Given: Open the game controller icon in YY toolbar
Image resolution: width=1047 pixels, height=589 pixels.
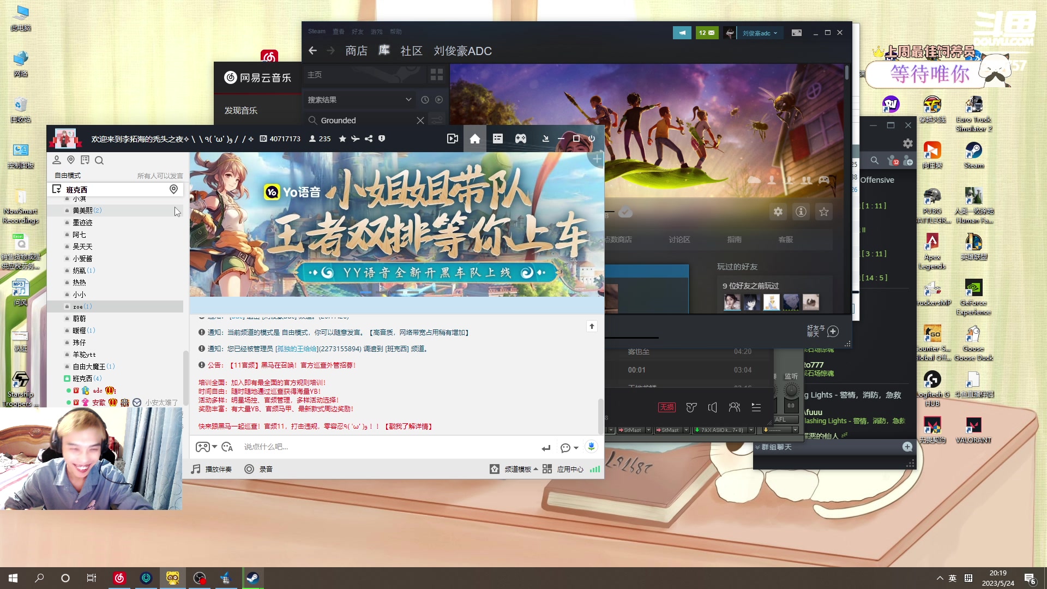Looking at the screenshot, I should [520, 139].
